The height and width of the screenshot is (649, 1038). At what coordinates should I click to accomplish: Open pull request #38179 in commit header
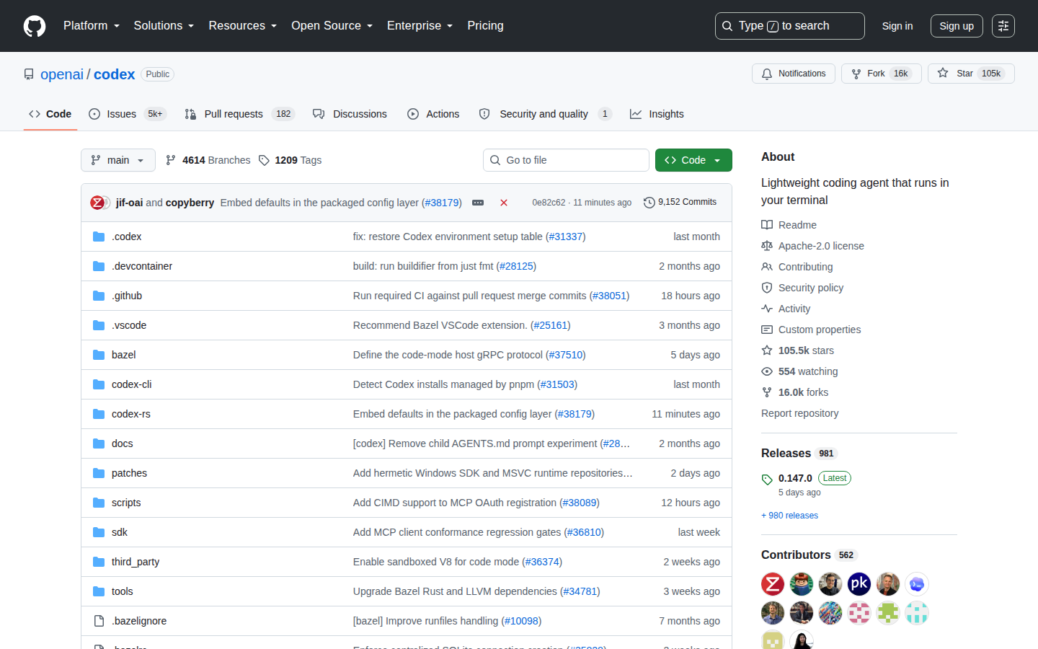(442, 203)
